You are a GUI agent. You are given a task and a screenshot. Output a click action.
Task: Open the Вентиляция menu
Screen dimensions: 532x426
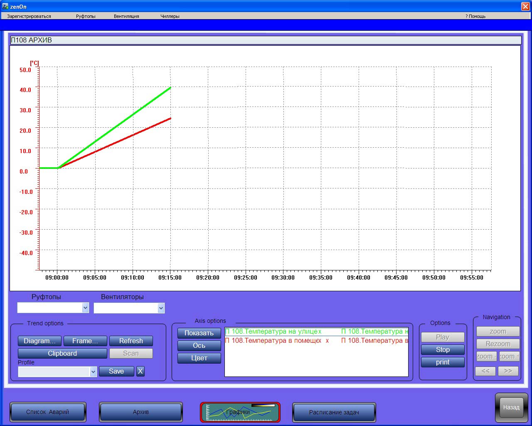point(126,16)
